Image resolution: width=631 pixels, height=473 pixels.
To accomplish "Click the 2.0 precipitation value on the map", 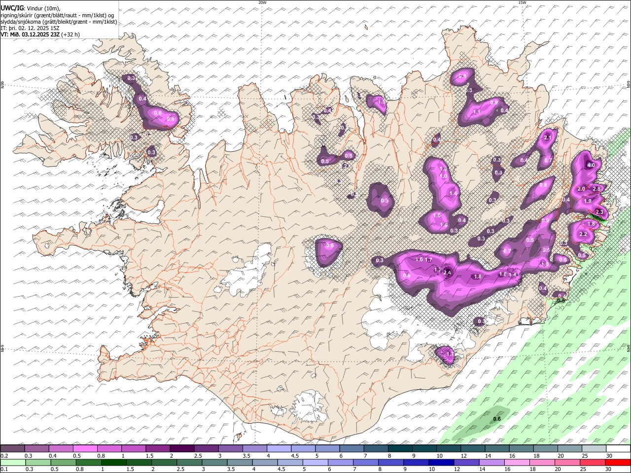I will 581,189.
